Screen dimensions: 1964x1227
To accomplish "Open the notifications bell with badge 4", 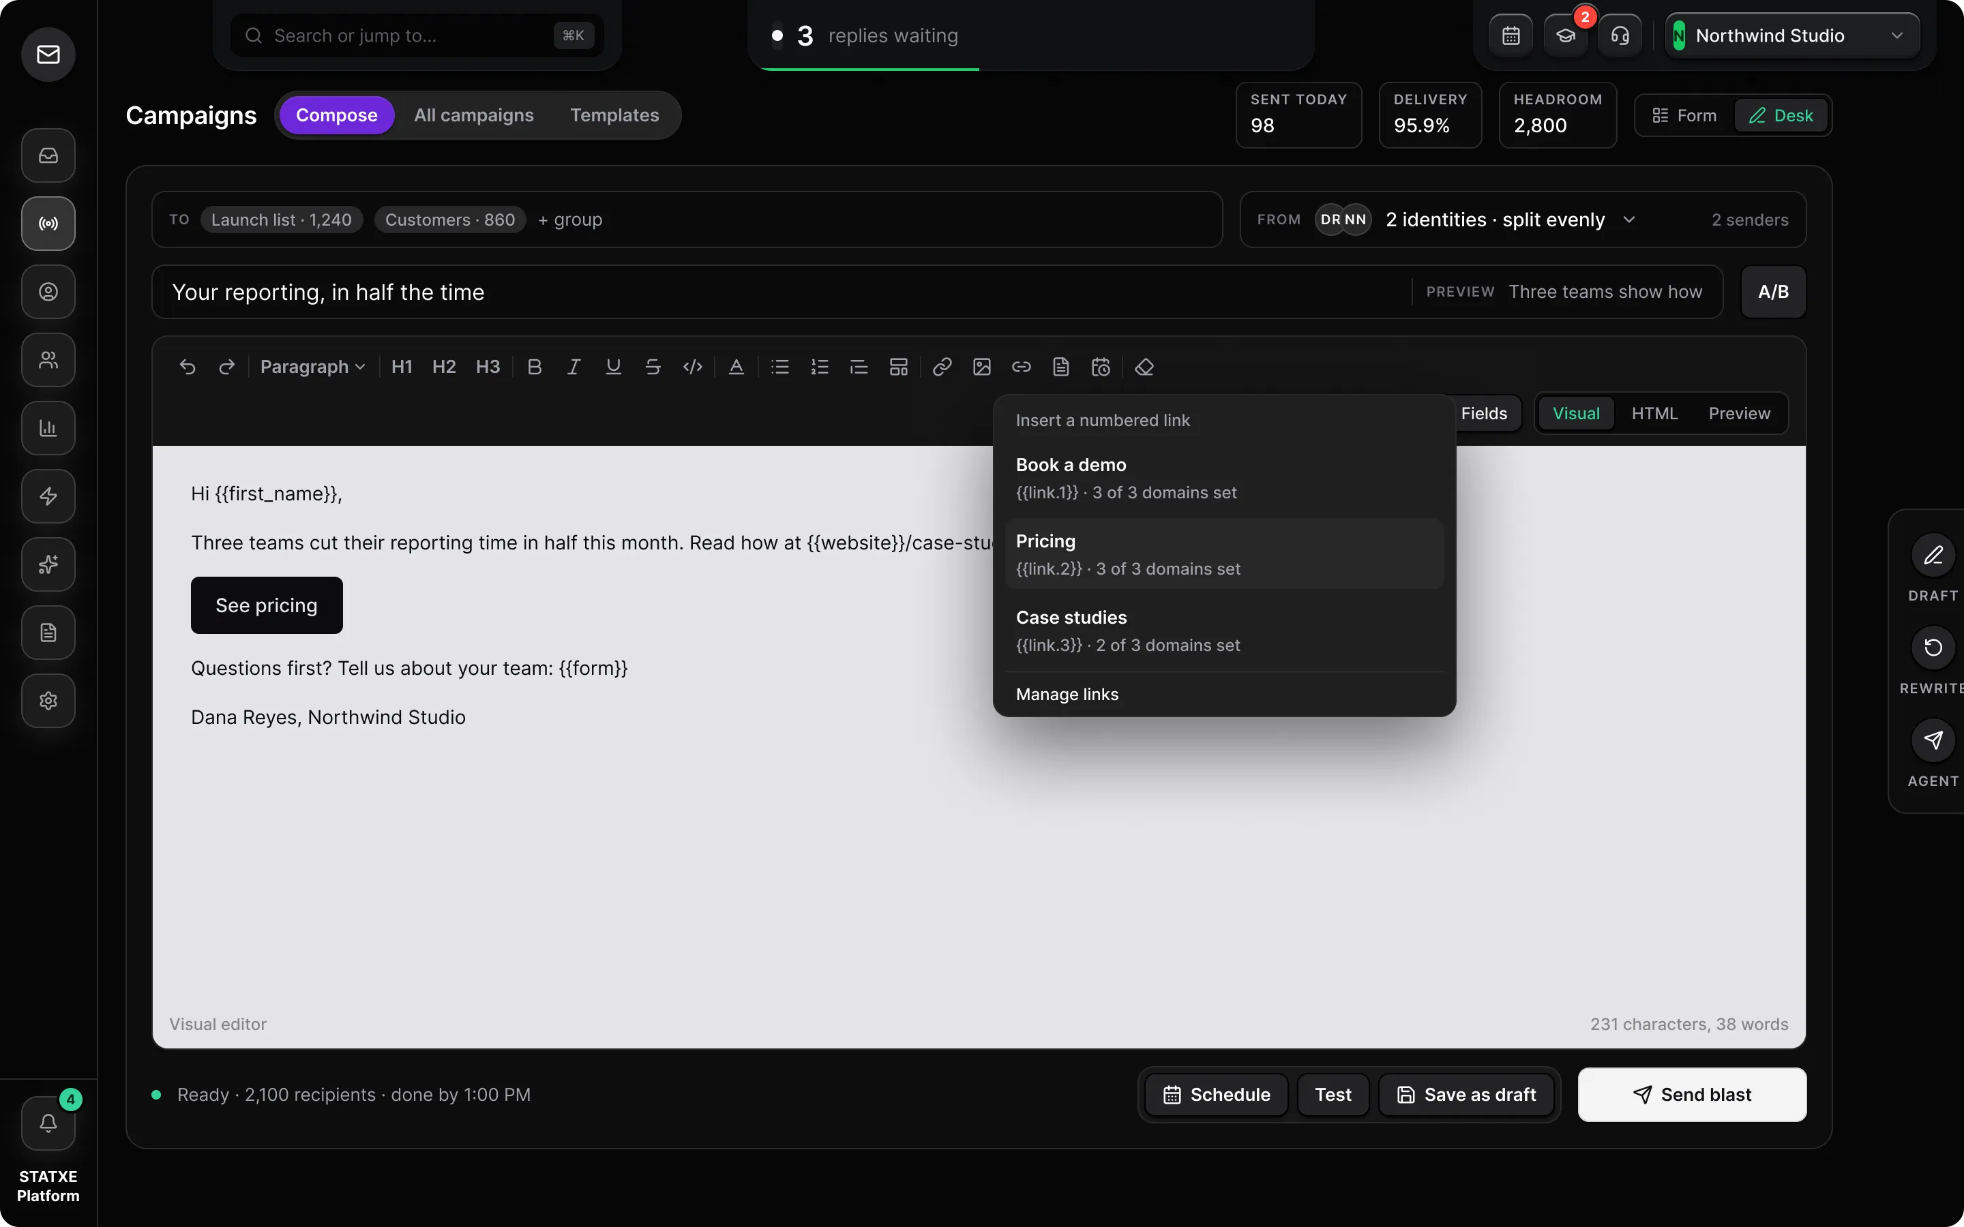I will [x=48, y=1123].
